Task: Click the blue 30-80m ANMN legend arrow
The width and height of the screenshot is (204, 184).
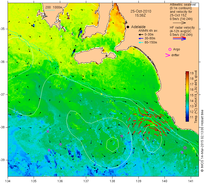Action: 141,39
